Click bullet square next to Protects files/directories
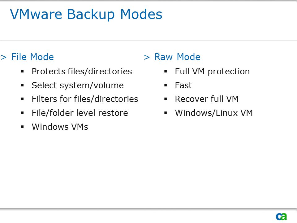The height and width of the screenshot is (223, 297). [x=22, y=72]
